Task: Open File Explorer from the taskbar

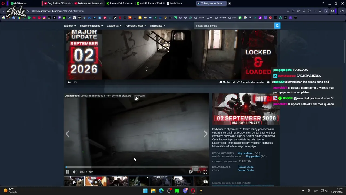Action: 153,191
